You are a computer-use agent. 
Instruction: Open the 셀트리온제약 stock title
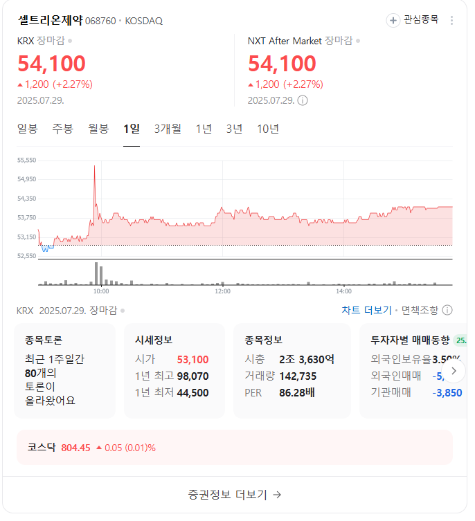point(51,21)
